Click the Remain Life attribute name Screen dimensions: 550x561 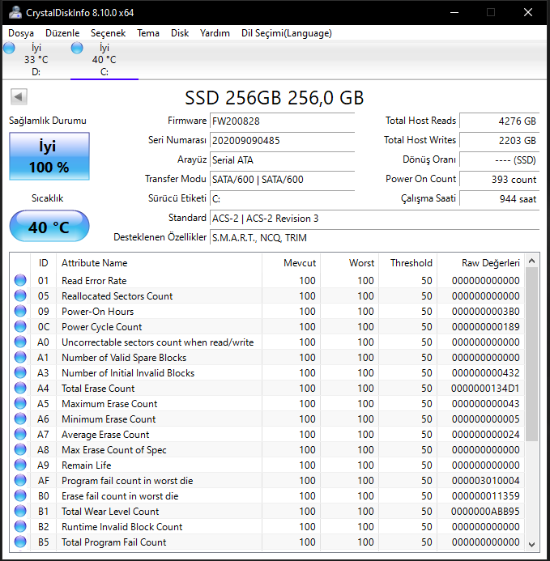coord(87,465)
